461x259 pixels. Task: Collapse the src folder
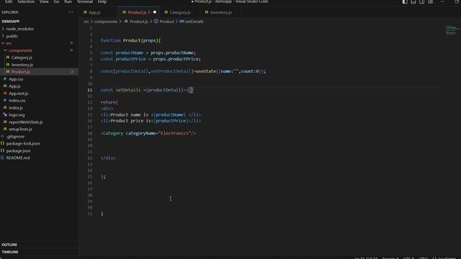(x=3, y=43)
